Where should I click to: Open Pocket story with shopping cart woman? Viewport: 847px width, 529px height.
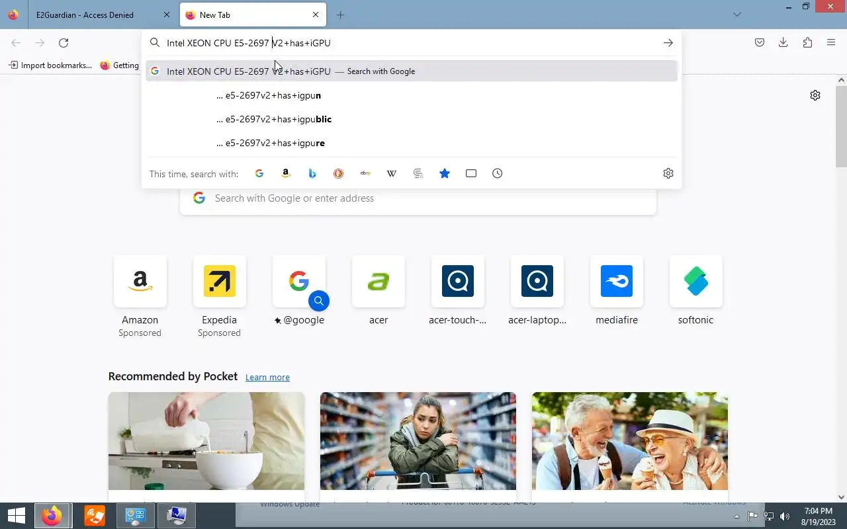point(418,441)
